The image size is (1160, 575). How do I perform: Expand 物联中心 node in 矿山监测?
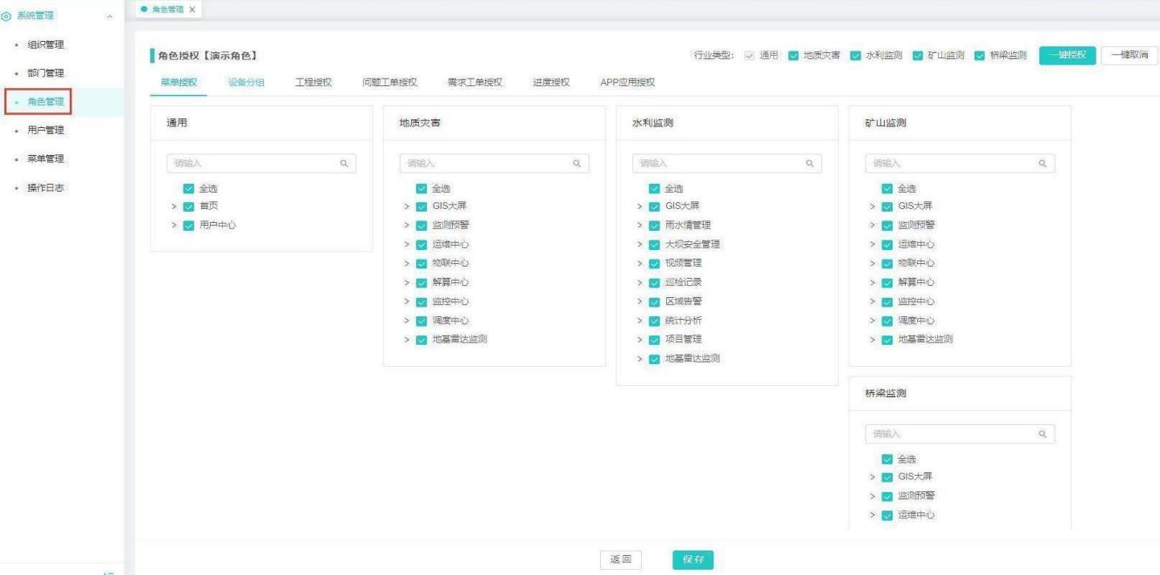click(873, 263)
